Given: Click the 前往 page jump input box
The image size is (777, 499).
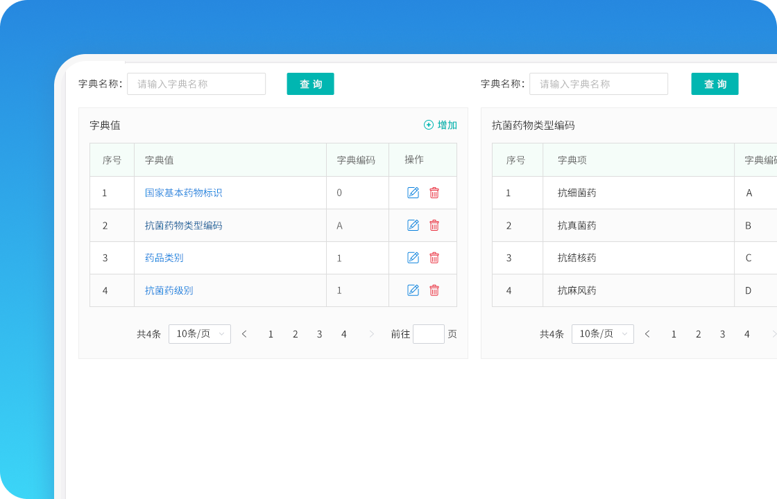Looking at the screenshot, I should tap(429, 333).
